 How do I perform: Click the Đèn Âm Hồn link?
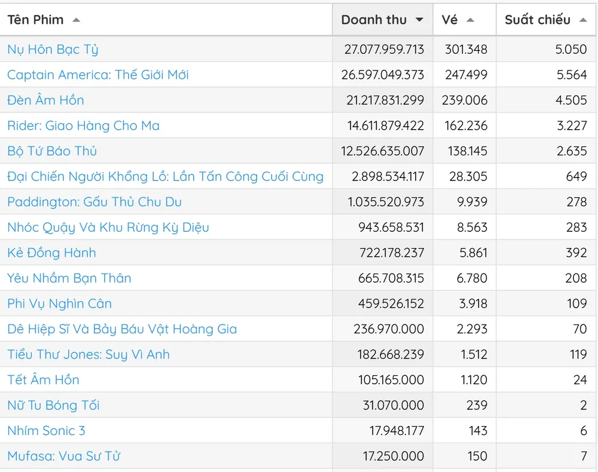45,100
